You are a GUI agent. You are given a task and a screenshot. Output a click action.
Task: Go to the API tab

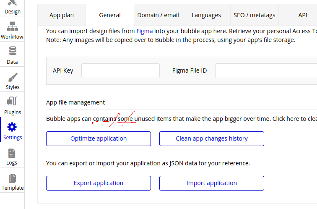pos(302,15)
